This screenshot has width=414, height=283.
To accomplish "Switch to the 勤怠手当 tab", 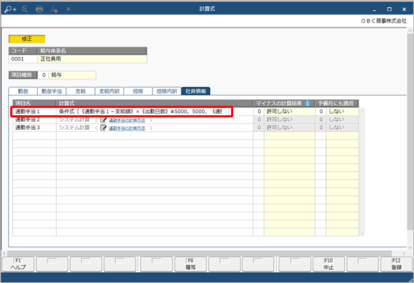I will [52, 91].
